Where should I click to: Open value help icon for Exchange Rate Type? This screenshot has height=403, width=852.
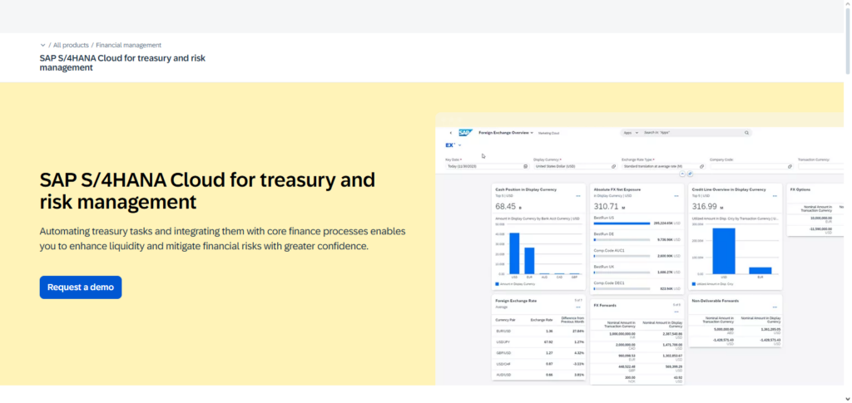[x=701, y=166]
